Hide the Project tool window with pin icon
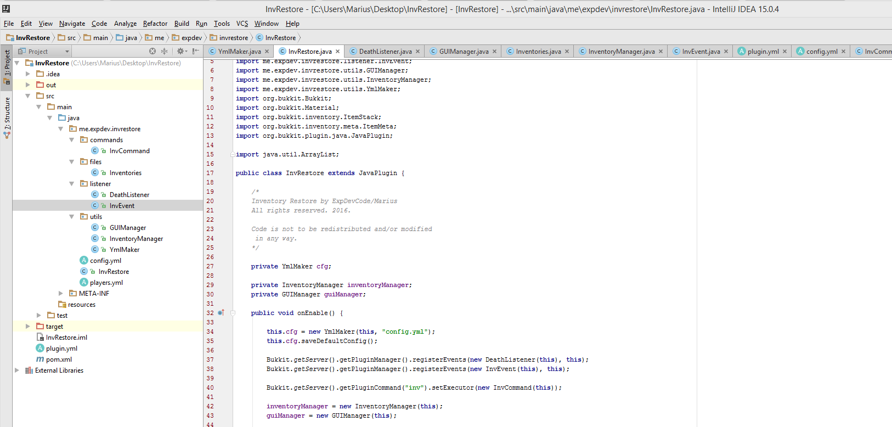This screenshot has width=892, height=427. (x=195, y=51)
